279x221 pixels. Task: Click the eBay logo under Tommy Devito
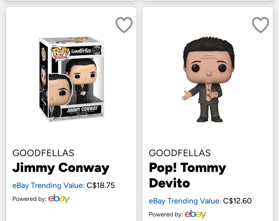coord(196,214)
